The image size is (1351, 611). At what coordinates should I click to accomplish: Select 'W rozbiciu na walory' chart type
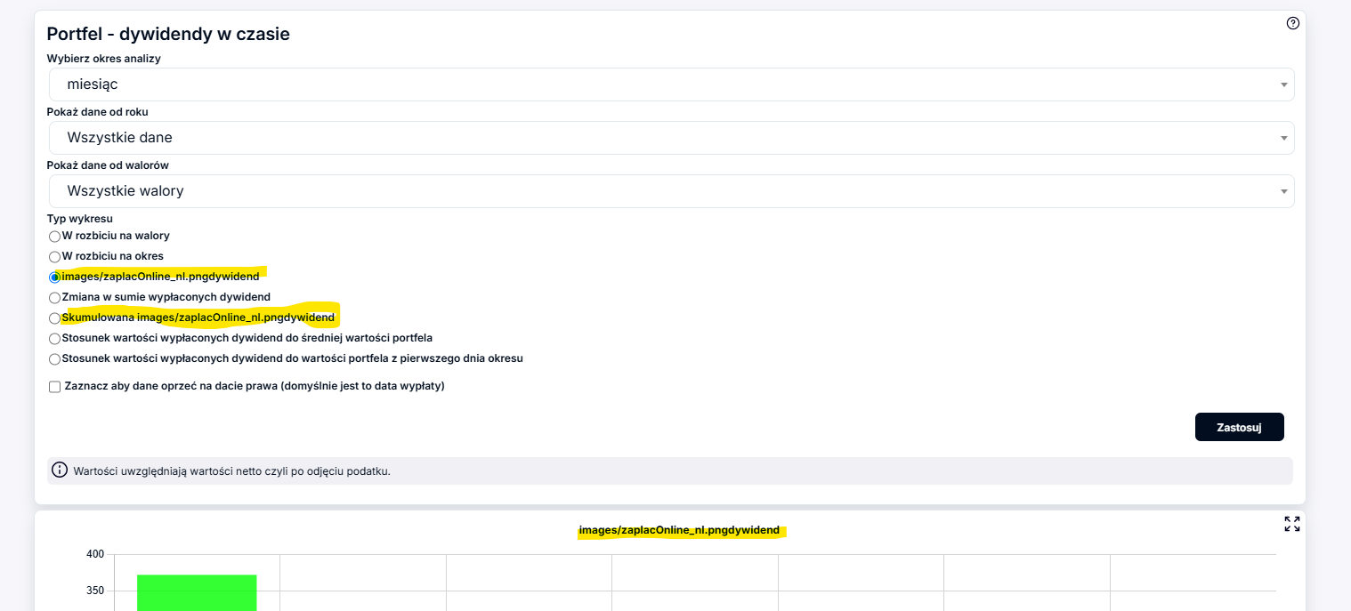(55, 237)
